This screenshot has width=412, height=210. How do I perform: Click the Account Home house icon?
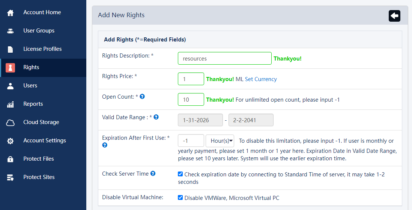(x=11, y=13)
